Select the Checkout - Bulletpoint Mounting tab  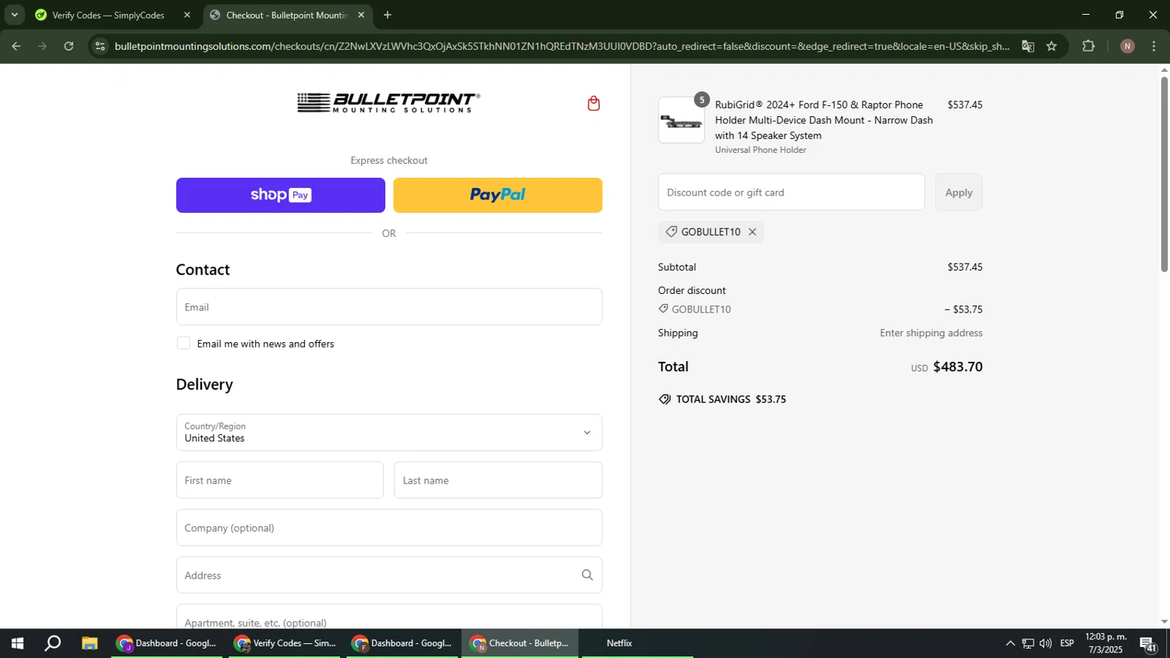tap(287, 15)
